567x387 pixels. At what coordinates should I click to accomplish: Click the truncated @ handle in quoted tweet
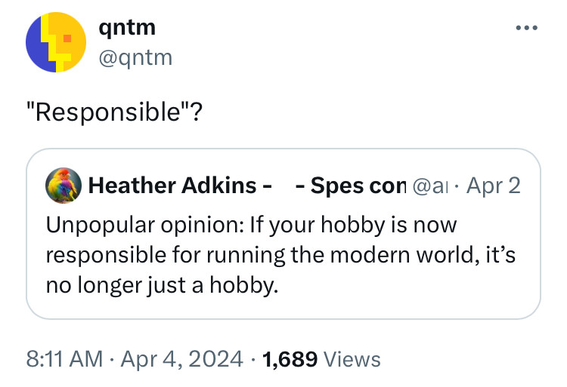click(428, 186)
